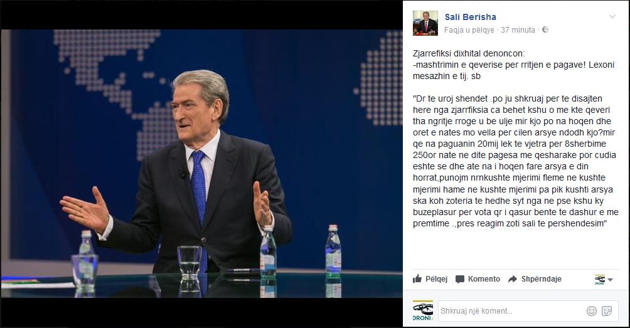
Task: Open the sticker picker icon
Action: click(x=607, y=310)
